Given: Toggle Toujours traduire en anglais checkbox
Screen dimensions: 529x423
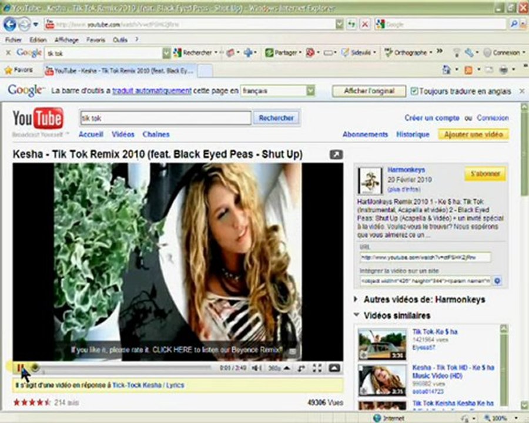Looking at the screenshot, I should (414, 91).
